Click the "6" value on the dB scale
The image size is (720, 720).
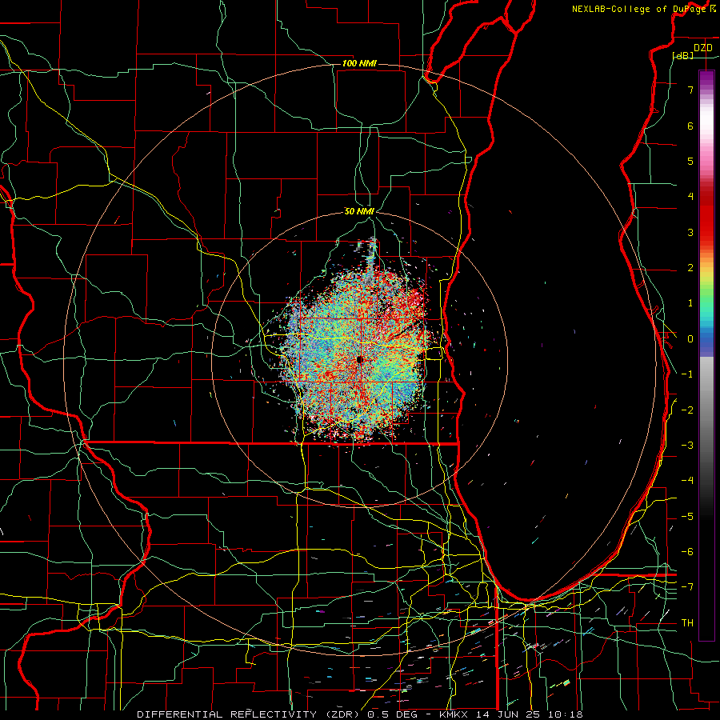coord(690,126)
